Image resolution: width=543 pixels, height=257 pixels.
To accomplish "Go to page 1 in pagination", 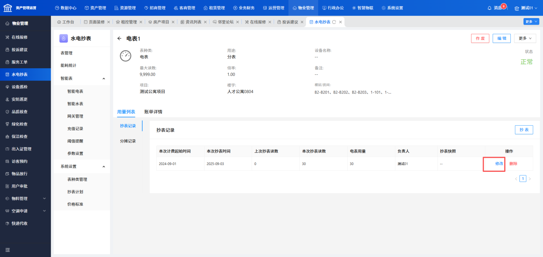I will coord(523,179).
